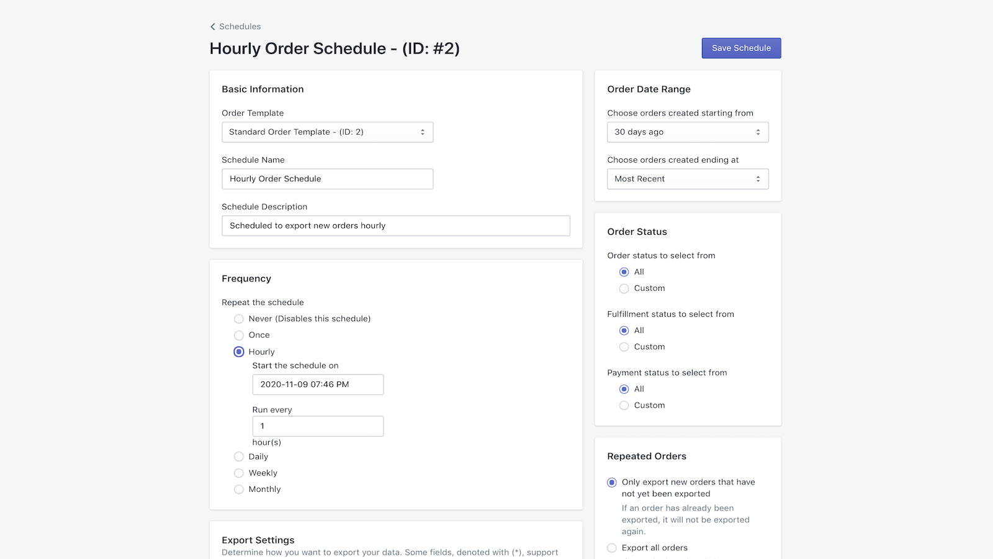Image resolution: width=993 pixels, height=559 pixels.
Task: Click the back chevron icon beside Schedules
Action: (x=213, y=27)
